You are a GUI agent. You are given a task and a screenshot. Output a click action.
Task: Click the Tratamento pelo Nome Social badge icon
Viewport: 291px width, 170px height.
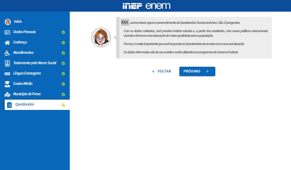coord(7,63)
